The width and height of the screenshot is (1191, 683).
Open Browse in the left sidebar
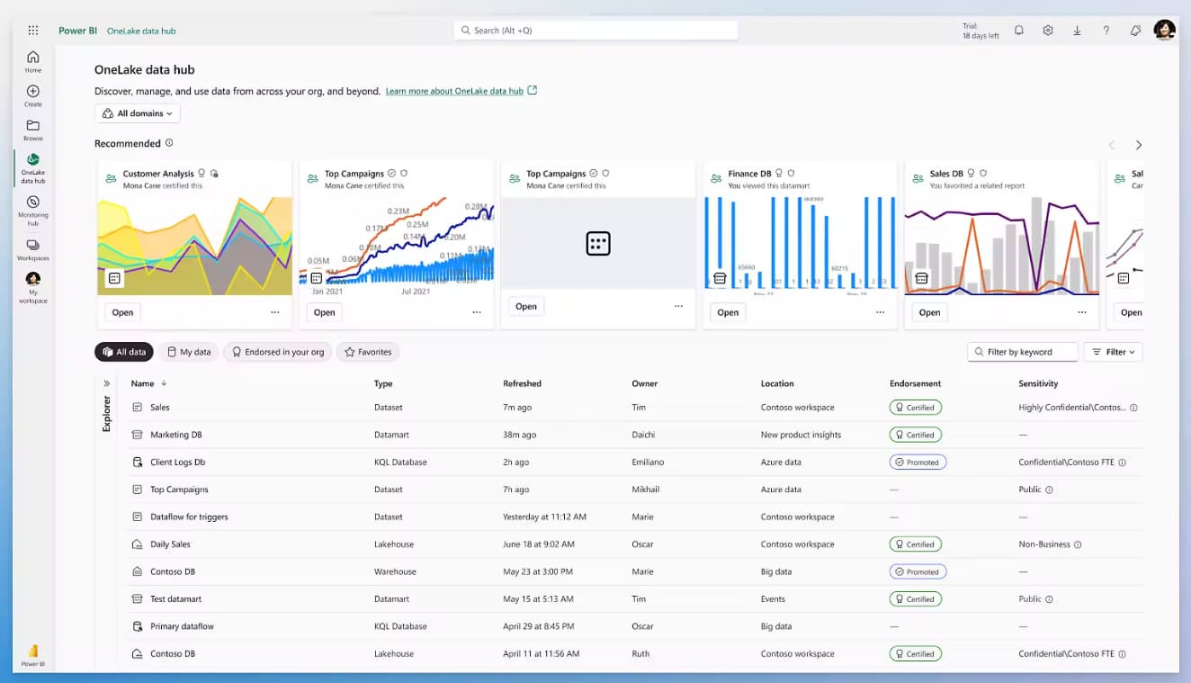pyautogui.click(x=33, y=130)
